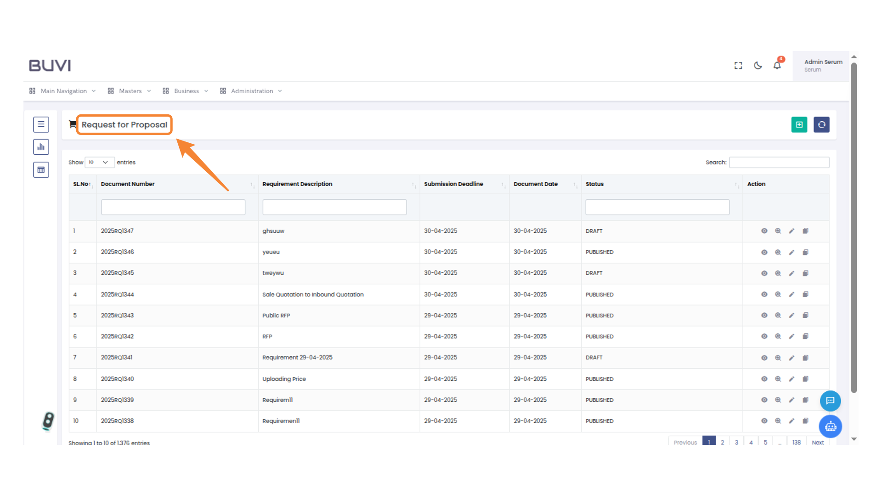Open the chatbot robot floating icon
The image size is (882, 496).
click(830, 427)
